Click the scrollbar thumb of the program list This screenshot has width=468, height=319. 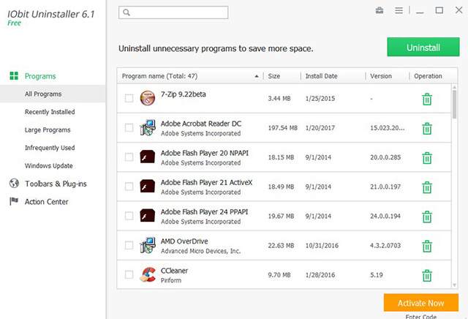click(454, 105)
